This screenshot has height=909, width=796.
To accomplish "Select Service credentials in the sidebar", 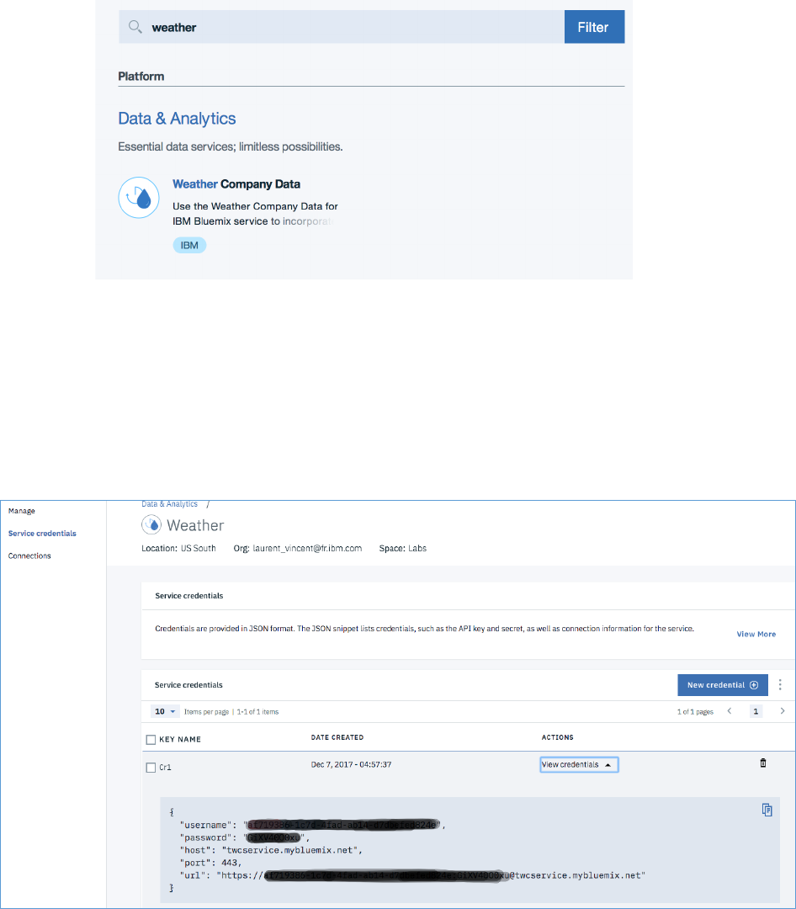I will [x=42, y=534].
